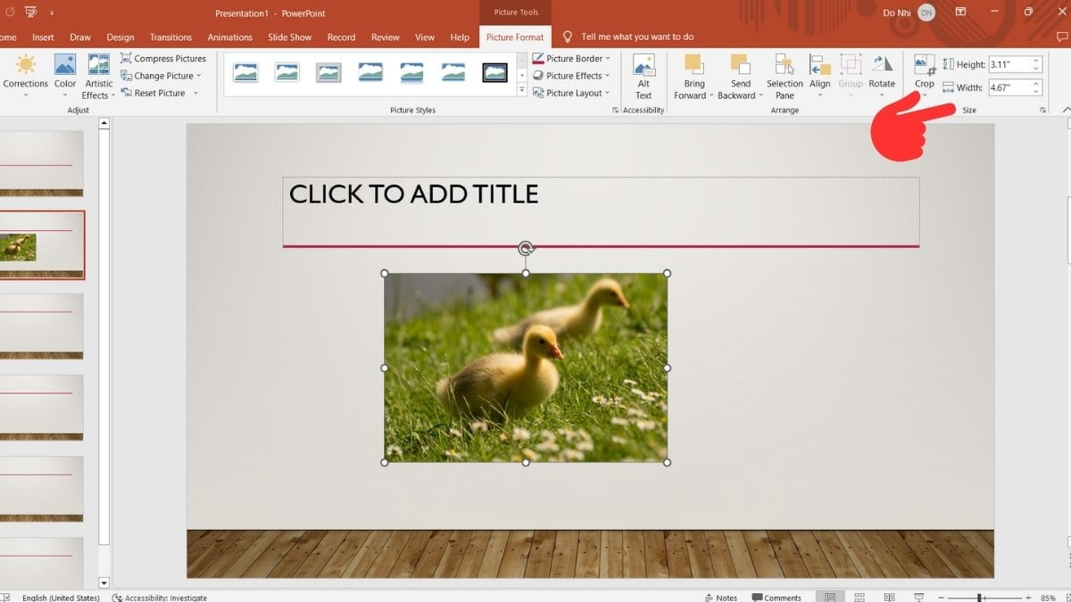
Task: Open the Selection Pane
Action: pyautogui.click(x=785, y=76)
